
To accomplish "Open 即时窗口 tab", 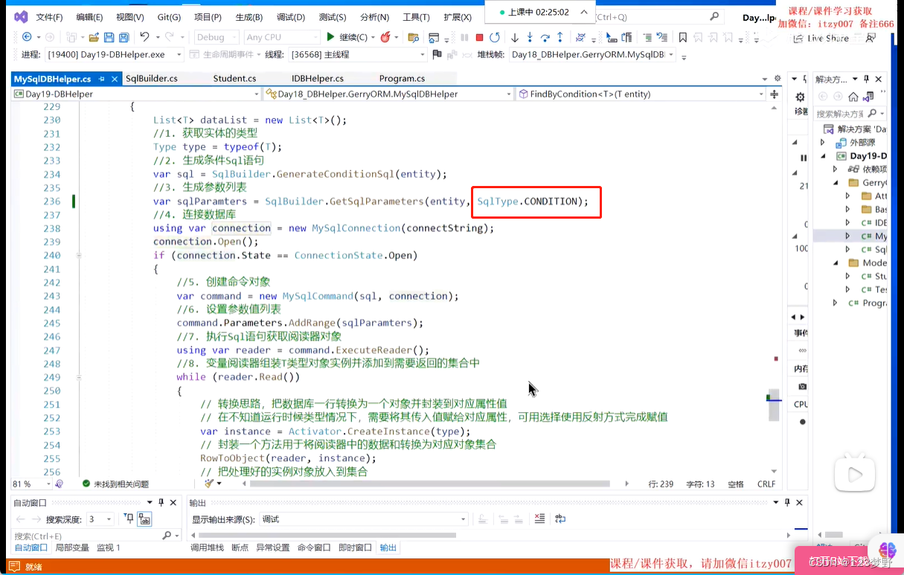I will tap(355, 547).
